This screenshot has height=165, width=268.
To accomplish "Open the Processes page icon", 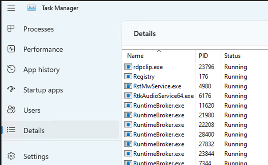I will point(11,29).
